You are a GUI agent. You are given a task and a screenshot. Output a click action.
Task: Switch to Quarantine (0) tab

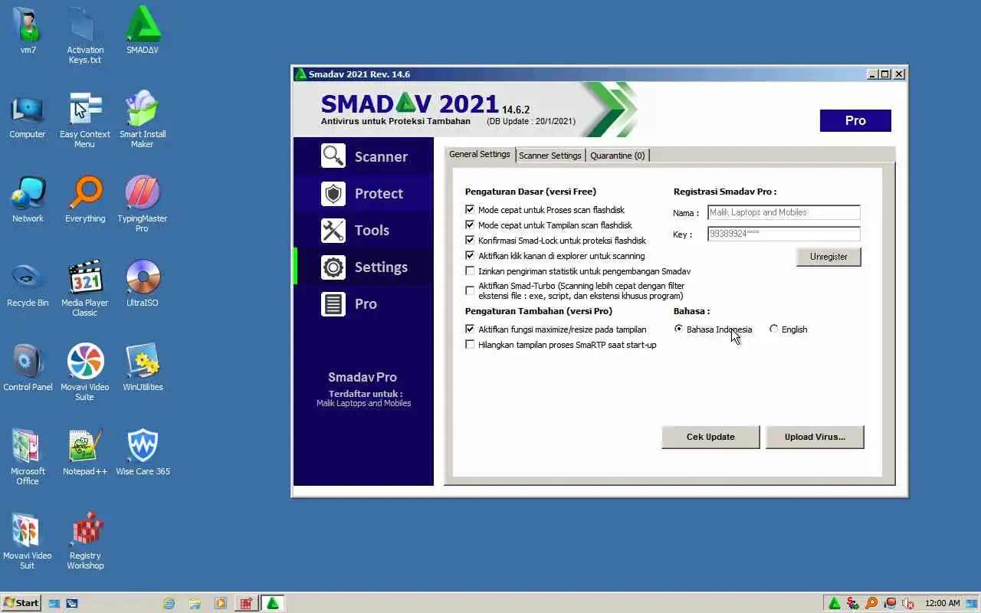(x=618, y=156)
